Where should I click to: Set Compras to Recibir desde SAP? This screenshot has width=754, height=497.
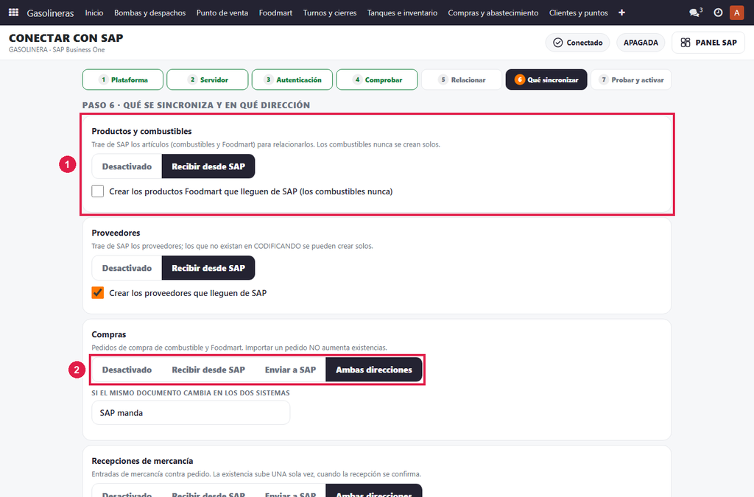click(208, 370)
